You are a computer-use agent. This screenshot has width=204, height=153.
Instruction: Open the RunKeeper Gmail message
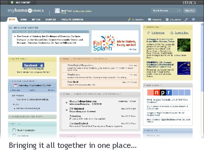100,76
